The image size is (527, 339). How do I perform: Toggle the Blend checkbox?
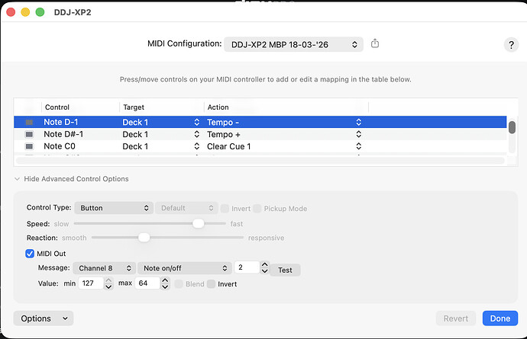(179, 284)
